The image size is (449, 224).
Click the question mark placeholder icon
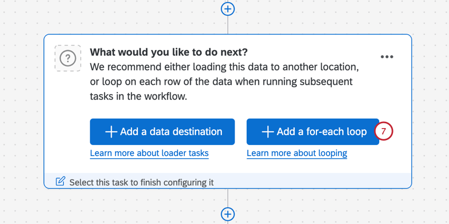68,58
